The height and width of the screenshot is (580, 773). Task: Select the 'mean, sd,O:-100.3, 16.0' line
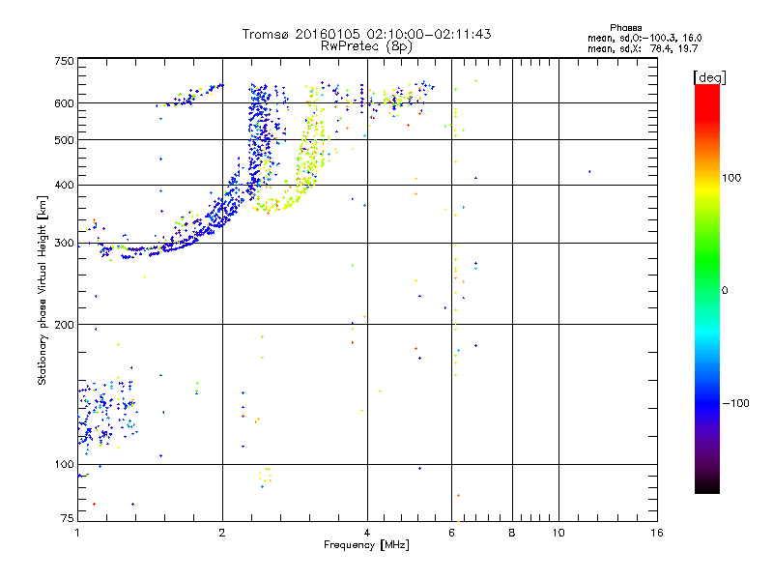click(x=644, y=38)
